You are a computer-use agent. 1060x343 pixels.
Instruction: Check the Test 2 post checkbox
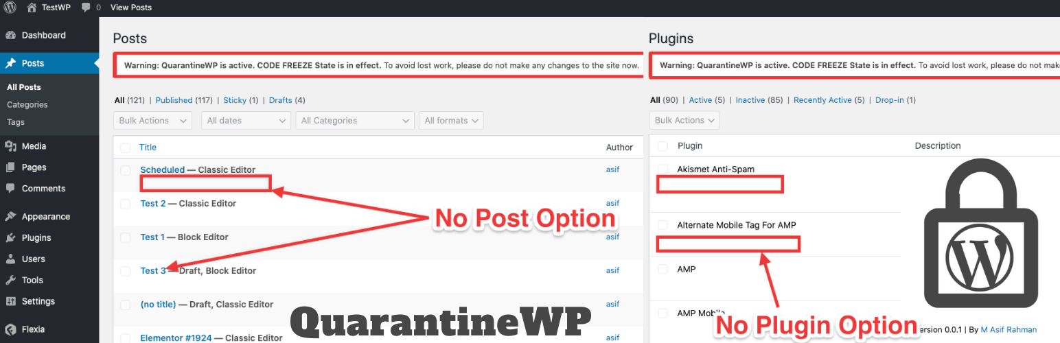click(125, 204)
